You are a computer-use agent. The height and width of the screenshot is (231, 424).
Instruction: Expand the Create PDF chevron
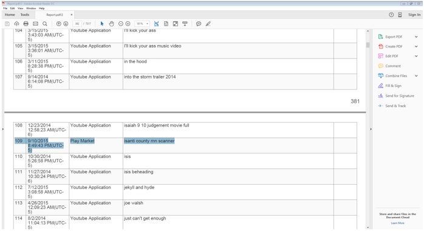coord(416,47)
